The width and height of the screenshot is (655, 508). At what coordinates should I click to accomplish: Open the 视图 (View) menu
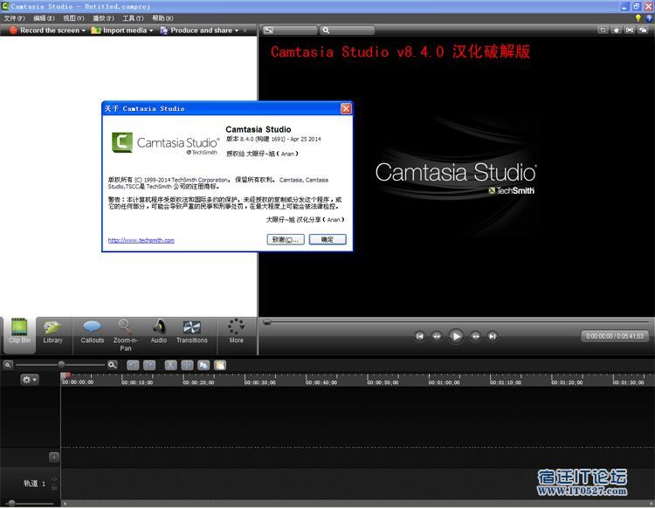tap(73, 18)
